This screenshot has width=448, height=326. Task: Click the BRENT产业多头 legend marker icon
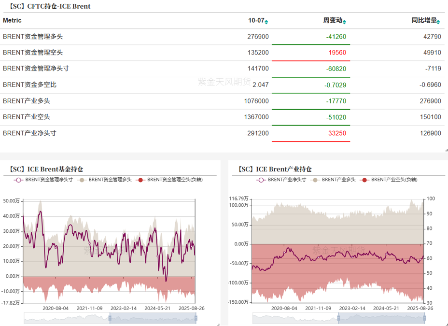(x=315, y=180)
